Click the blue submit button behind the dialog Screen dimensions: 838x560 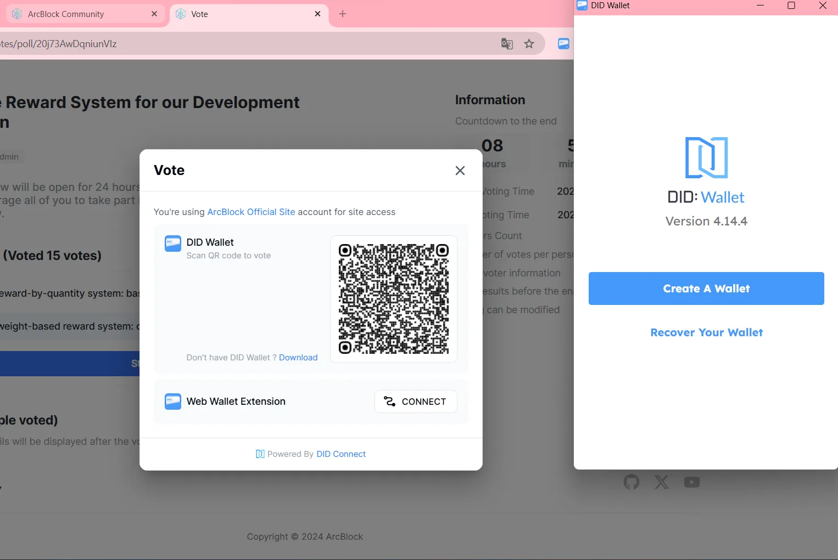click(x=70, y=364)
